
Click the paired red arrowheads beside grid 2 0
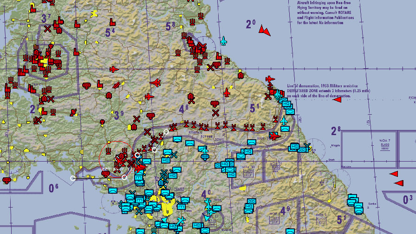265,31
